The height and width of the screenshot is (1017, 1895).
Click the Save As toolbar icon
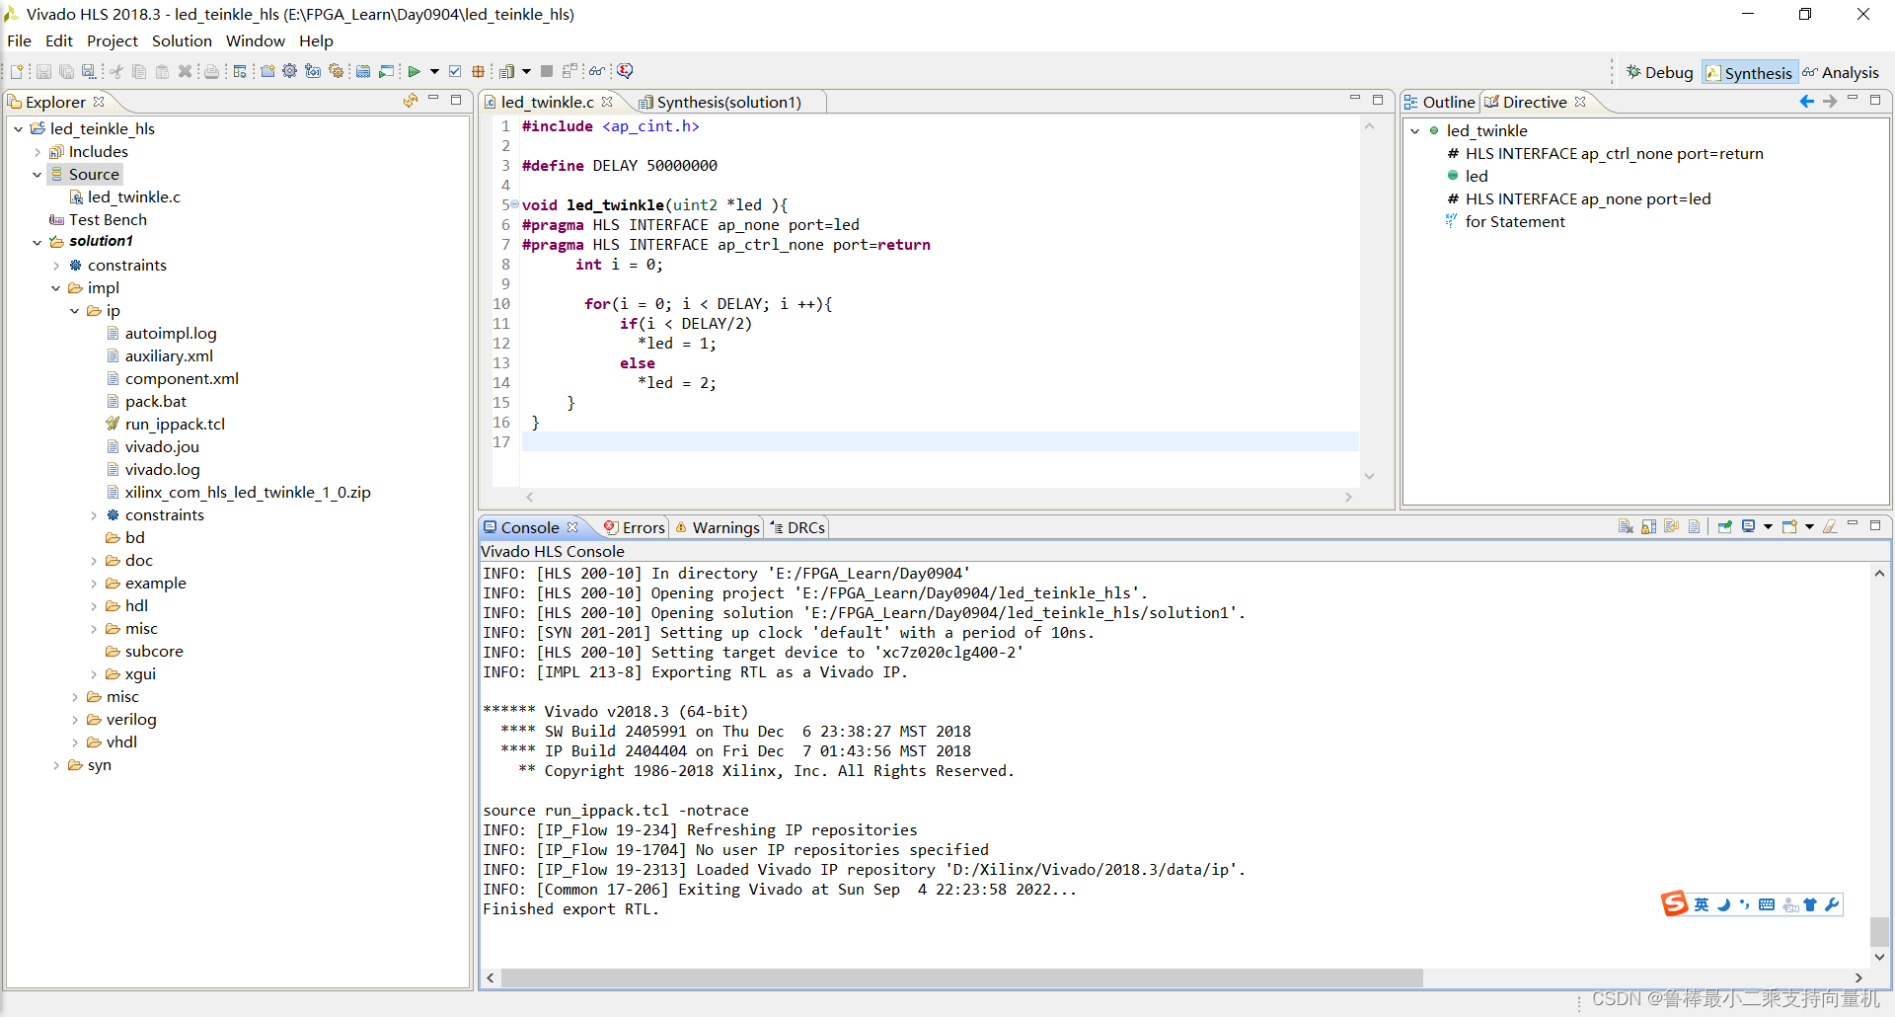(88, 71)
